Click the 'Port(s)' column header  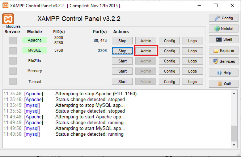click(x=100, y=32)
